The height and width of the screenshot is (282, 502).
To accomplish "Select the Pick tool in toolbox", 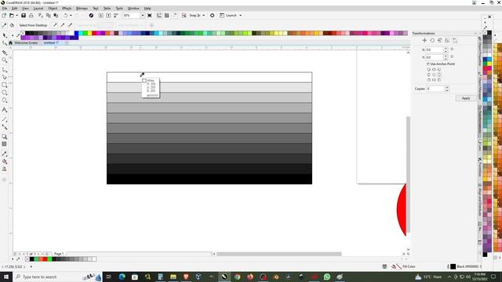I will tap(5, 35).
